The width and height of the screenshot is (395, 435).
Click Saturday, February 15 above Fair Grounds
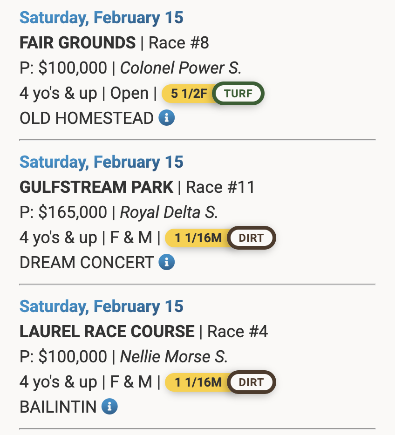tap(101, 18)
